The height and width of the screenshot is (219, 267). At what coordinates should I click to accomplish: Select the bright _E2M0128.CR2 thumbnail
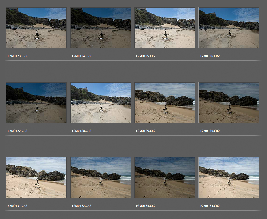(x=101, y=103)
